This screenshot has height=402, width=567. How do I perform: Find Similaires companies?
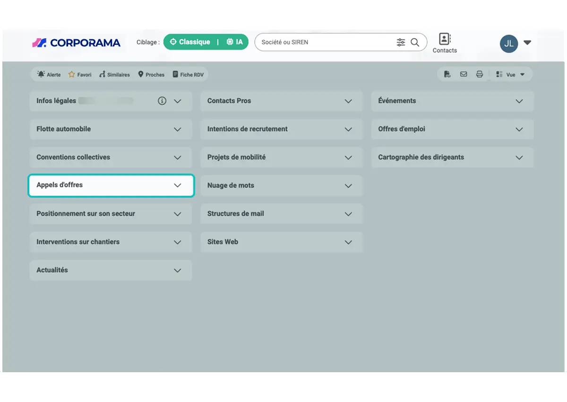coord(114,74)
